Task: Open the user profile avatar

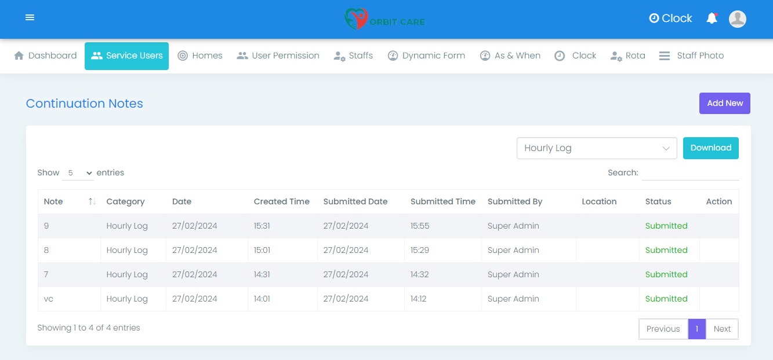Action: [x=737, y=19]
